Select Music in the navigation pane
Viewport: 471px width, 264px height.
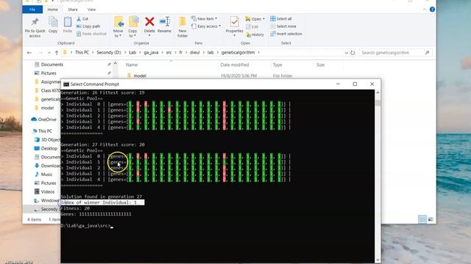pyautogui.click(x=43, y=175)
